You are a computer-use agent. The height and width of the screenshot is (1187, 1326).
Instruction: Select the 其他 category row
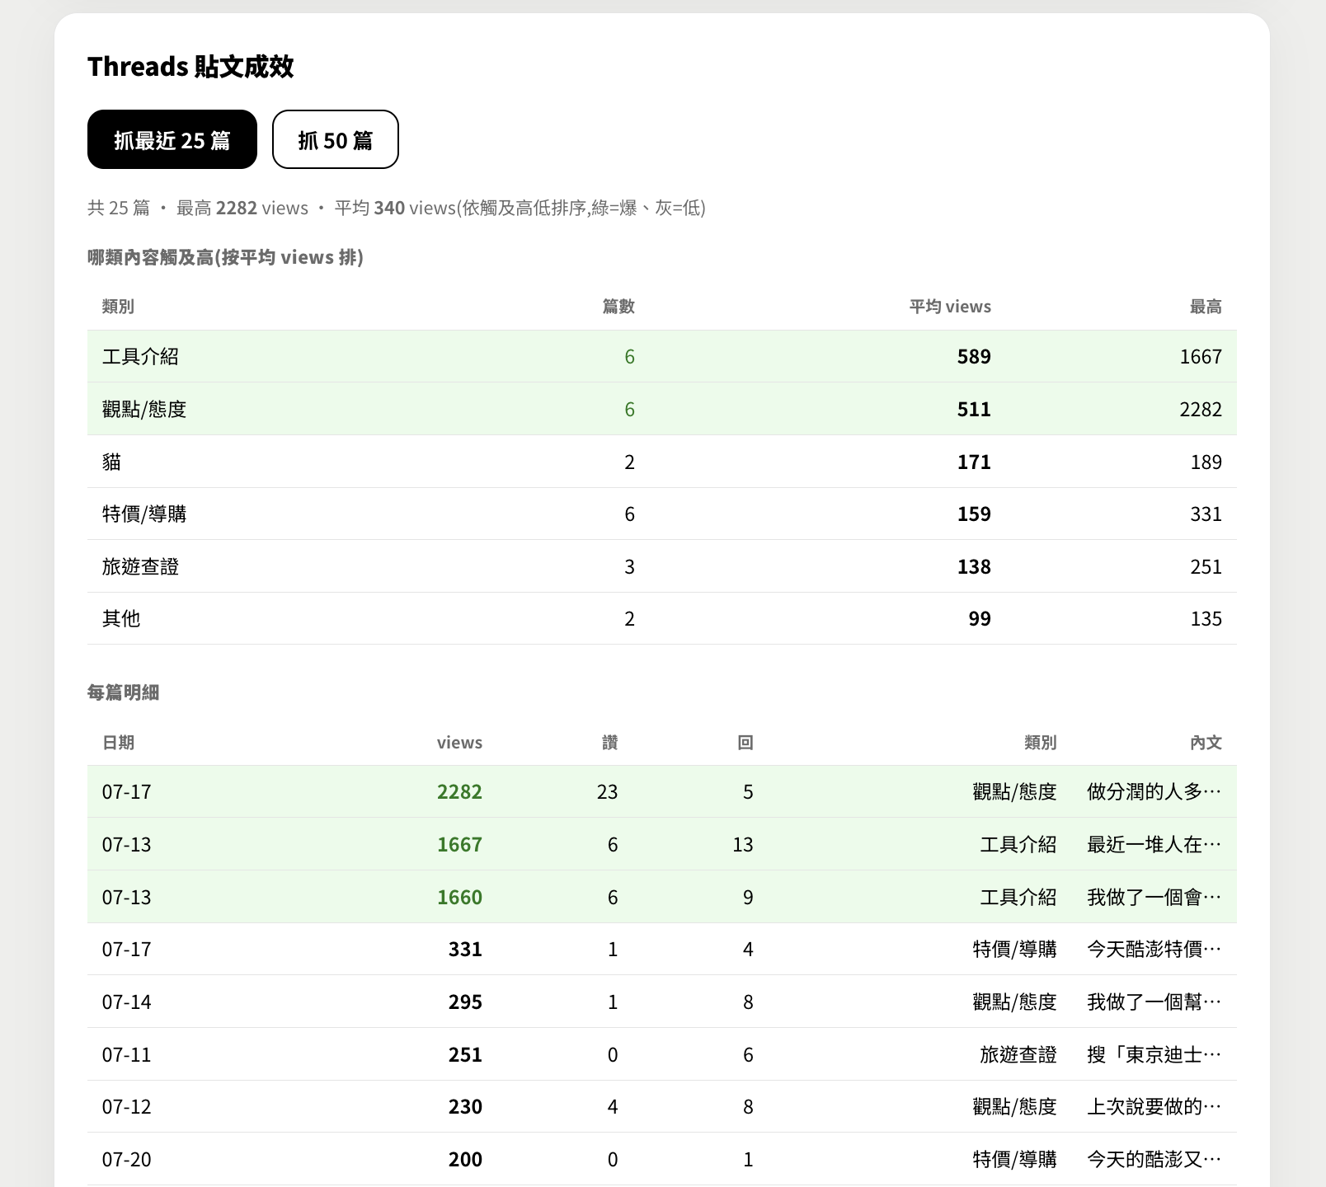tap(662, 618)
